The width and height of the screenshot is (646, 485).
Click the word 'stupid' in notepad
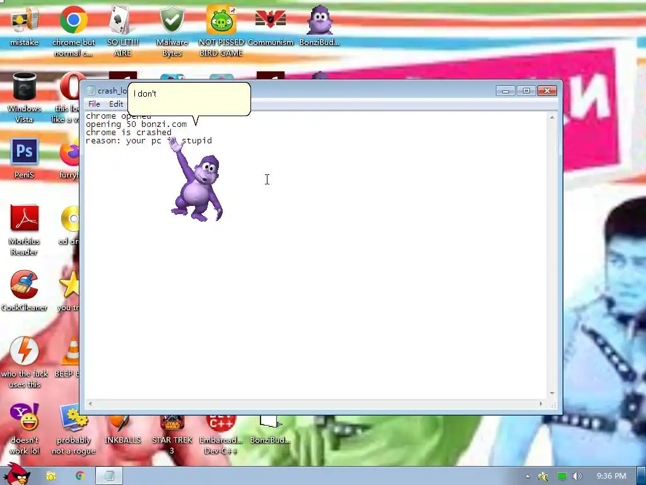197,141
